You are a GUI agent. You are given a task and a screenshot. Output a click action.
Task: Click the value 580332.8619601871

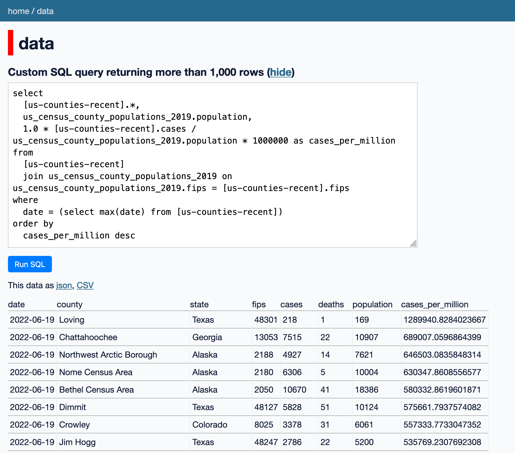tap(442, 390)
